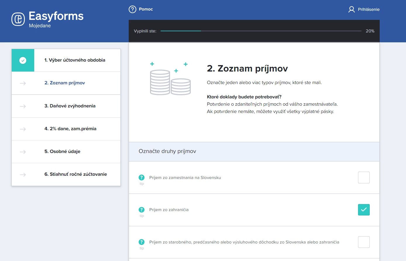Click the Easyforms logo icon

tap(18, 19)
